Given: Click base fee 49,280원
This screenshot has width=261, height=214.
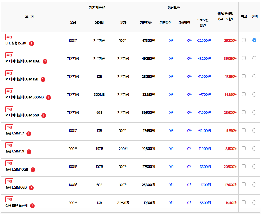Looking at the screenshot, I should pyautogui.click(x=149, y=59).
